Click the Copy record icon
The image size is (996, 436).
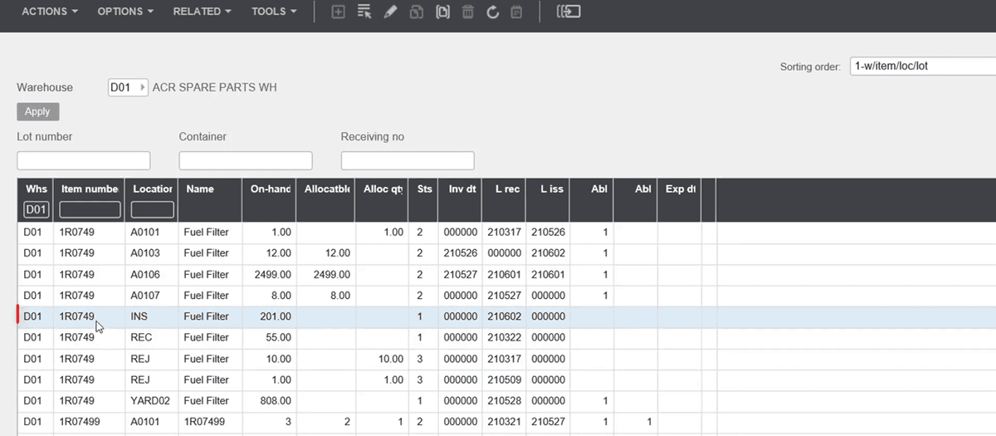(417, 12)
